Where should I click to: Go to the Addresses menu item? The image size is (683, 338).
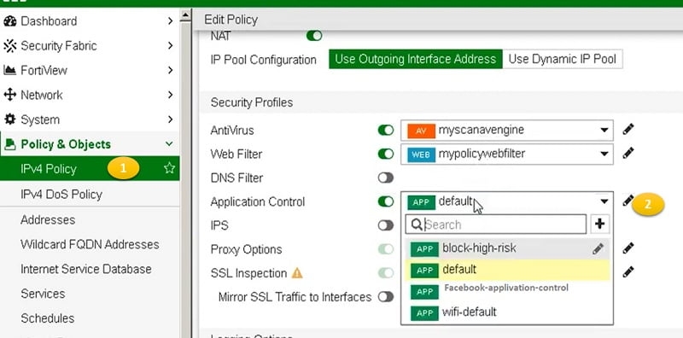[x=48, y=219]
